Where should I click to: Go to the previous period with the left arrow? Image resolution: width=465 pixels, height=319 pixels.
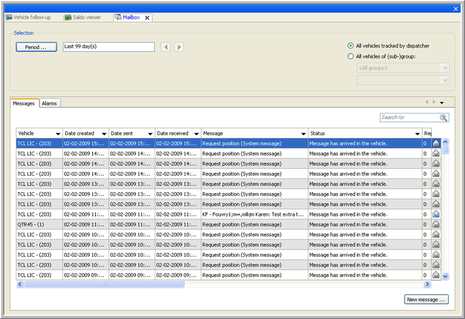[167, 47]
